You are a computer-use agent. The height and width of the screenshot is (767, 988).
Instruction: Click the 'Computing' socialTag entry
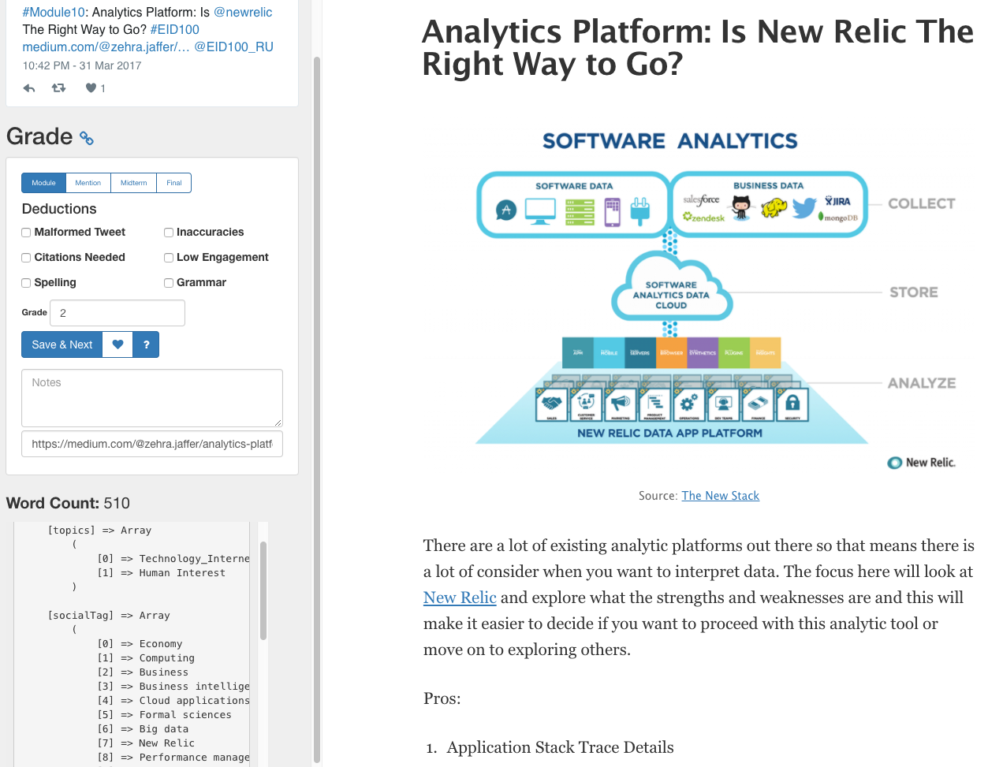167,658
